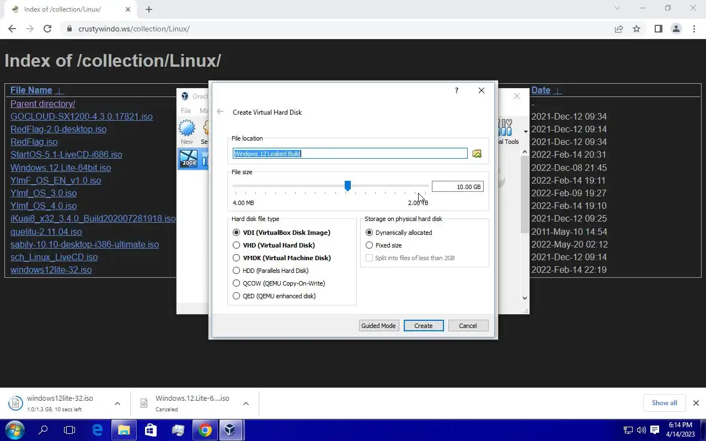Switch to Chrome taskbar icon
This screenshot has height=441, width=706.
pos(205,430)
